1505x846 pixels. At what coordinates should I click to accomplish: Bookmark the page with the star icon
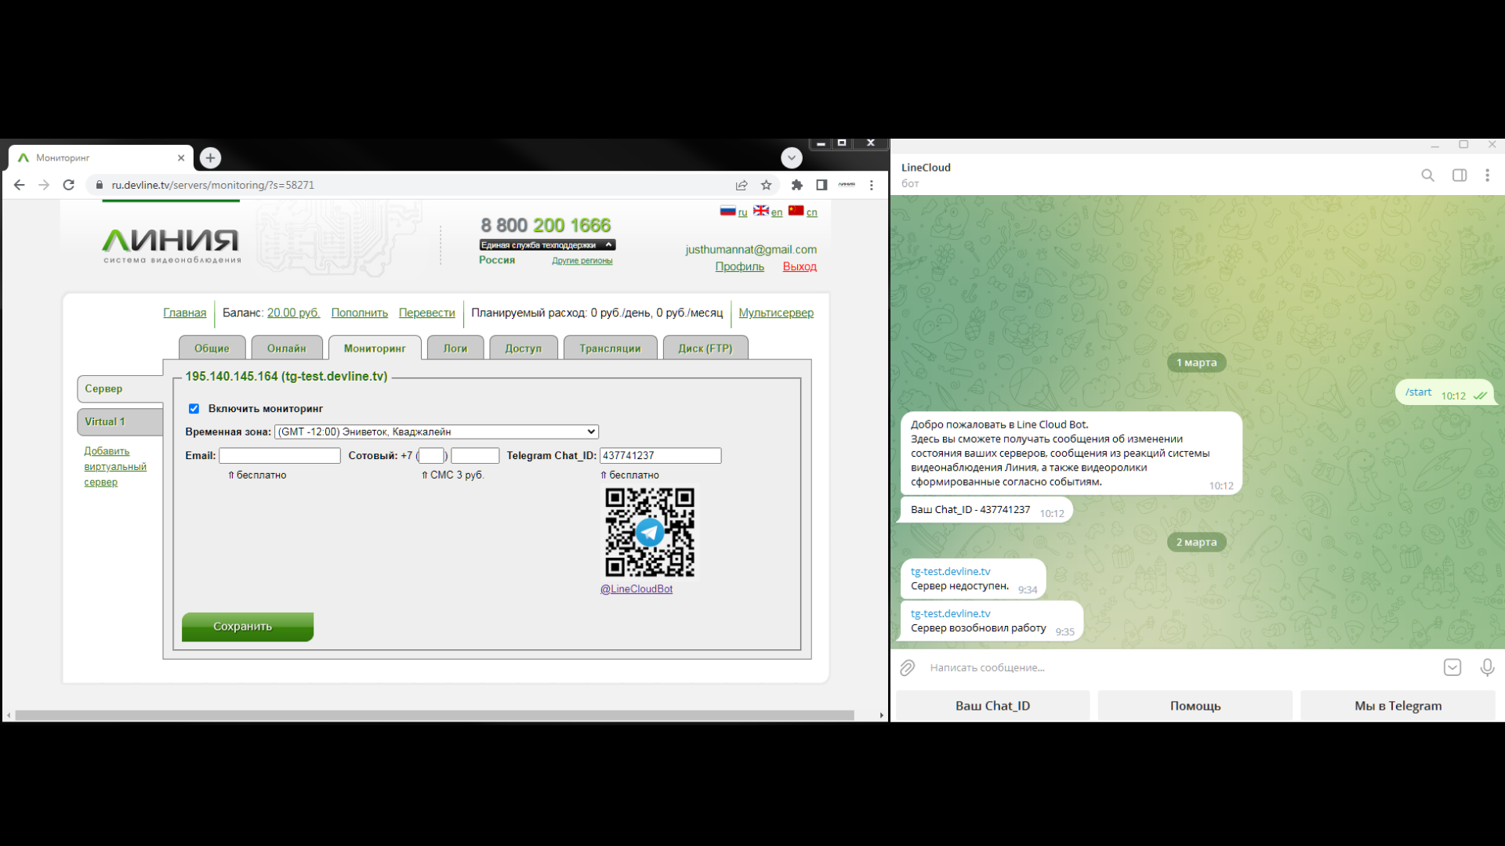pos(766,186)
